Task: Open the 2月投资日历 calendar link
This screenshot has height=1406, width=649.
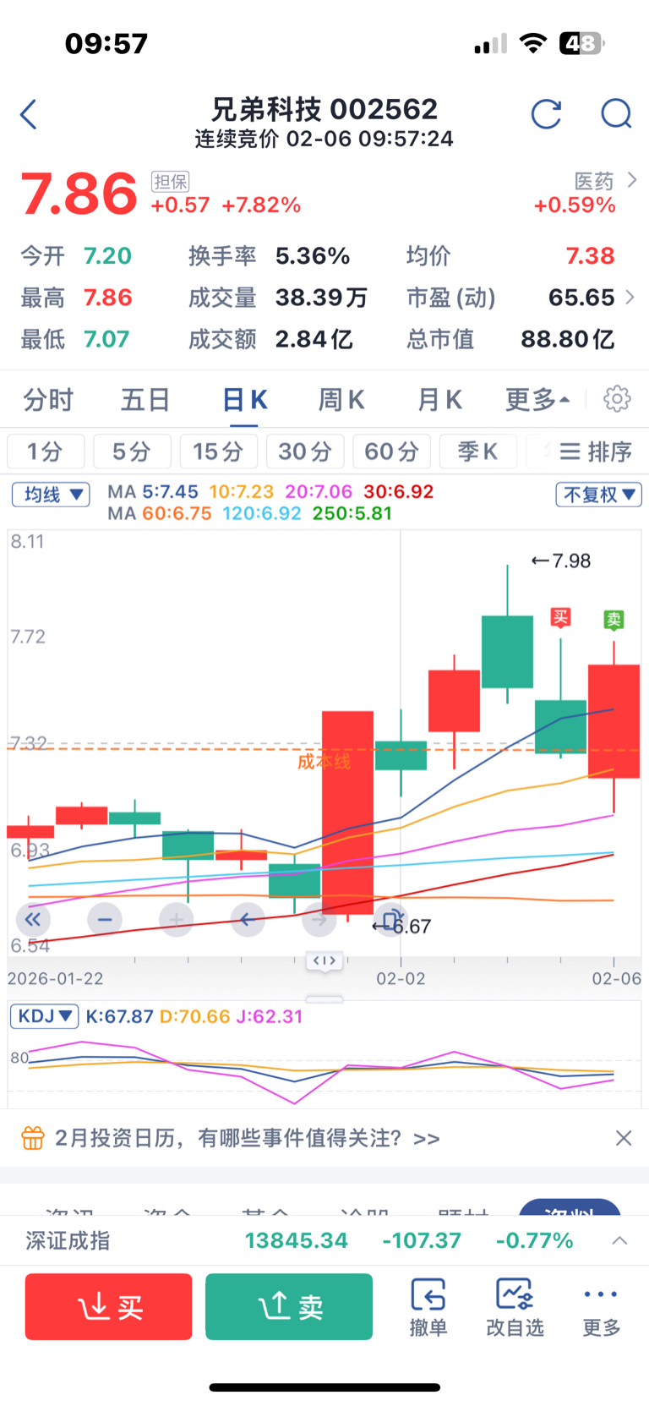Action: click(247, 1138)
